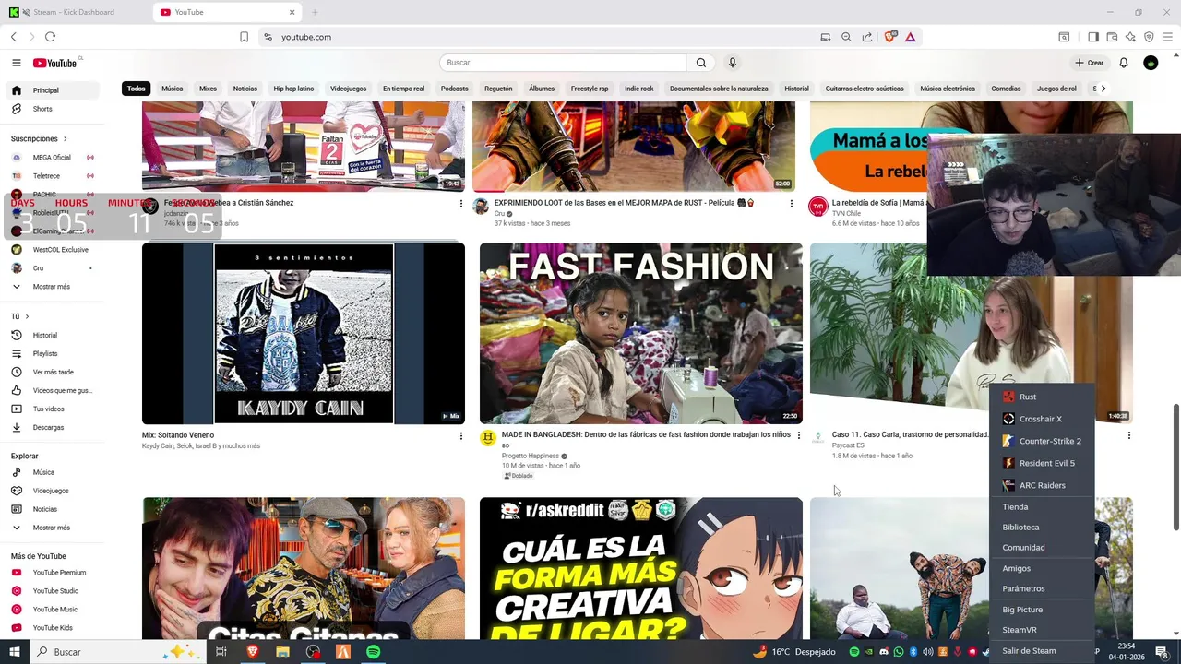Image resolution: width=1181 pixels, height=664 pixels.
Task: Open the account avatar menu
Action: tap(1151, 63)
